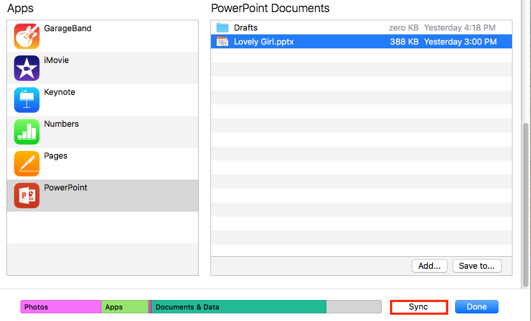Viewport: 531px width, 321px height.
Task: Click the Sync button
Action: pos(419,307)
